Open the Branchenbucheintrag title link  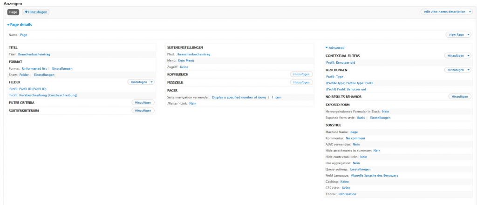pos(34,54)
